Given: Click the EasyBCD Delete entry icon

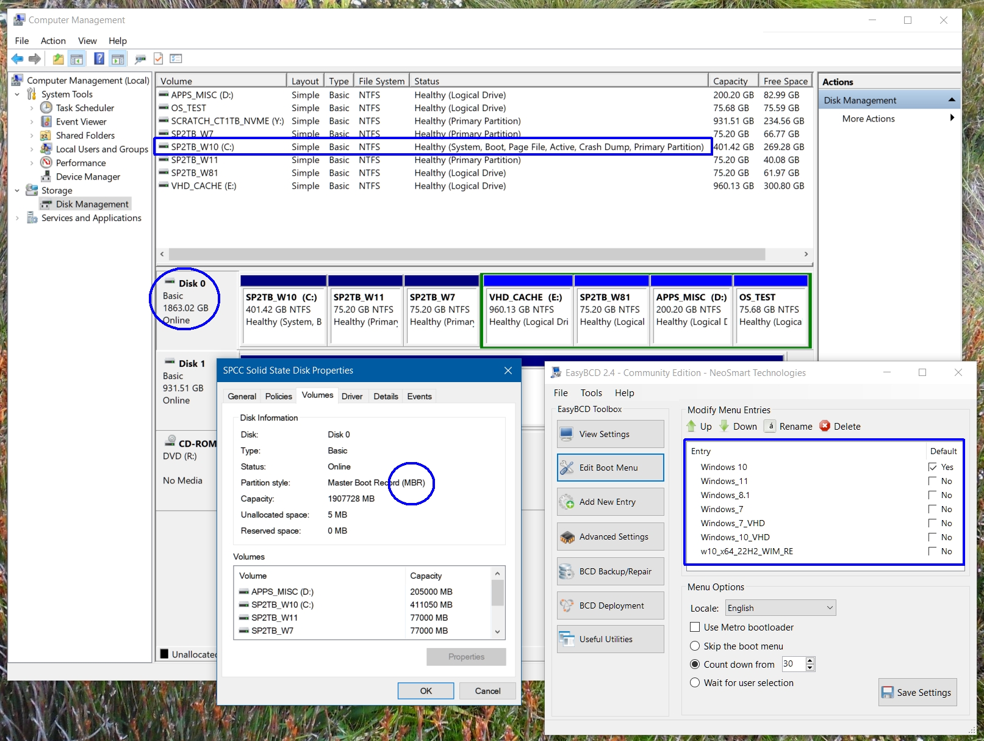Looking at the screenshot, I should tap(825, 426).
